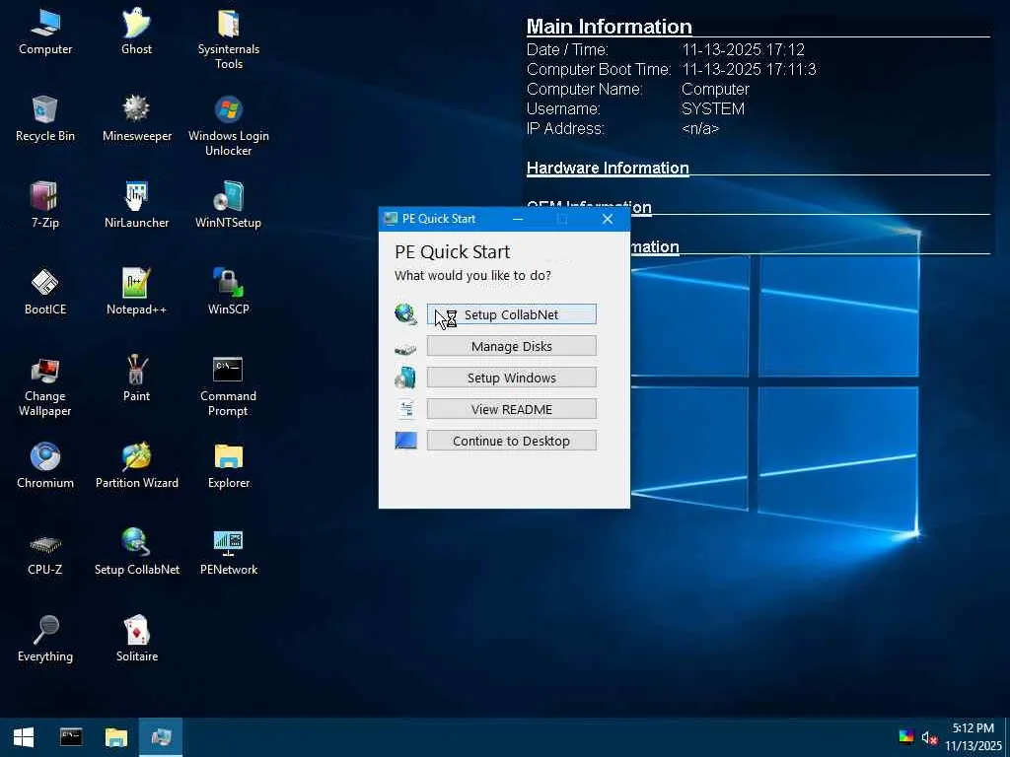Click the document icon beside View README
This screenshot has height=757, width=1010.
[405, 409]
